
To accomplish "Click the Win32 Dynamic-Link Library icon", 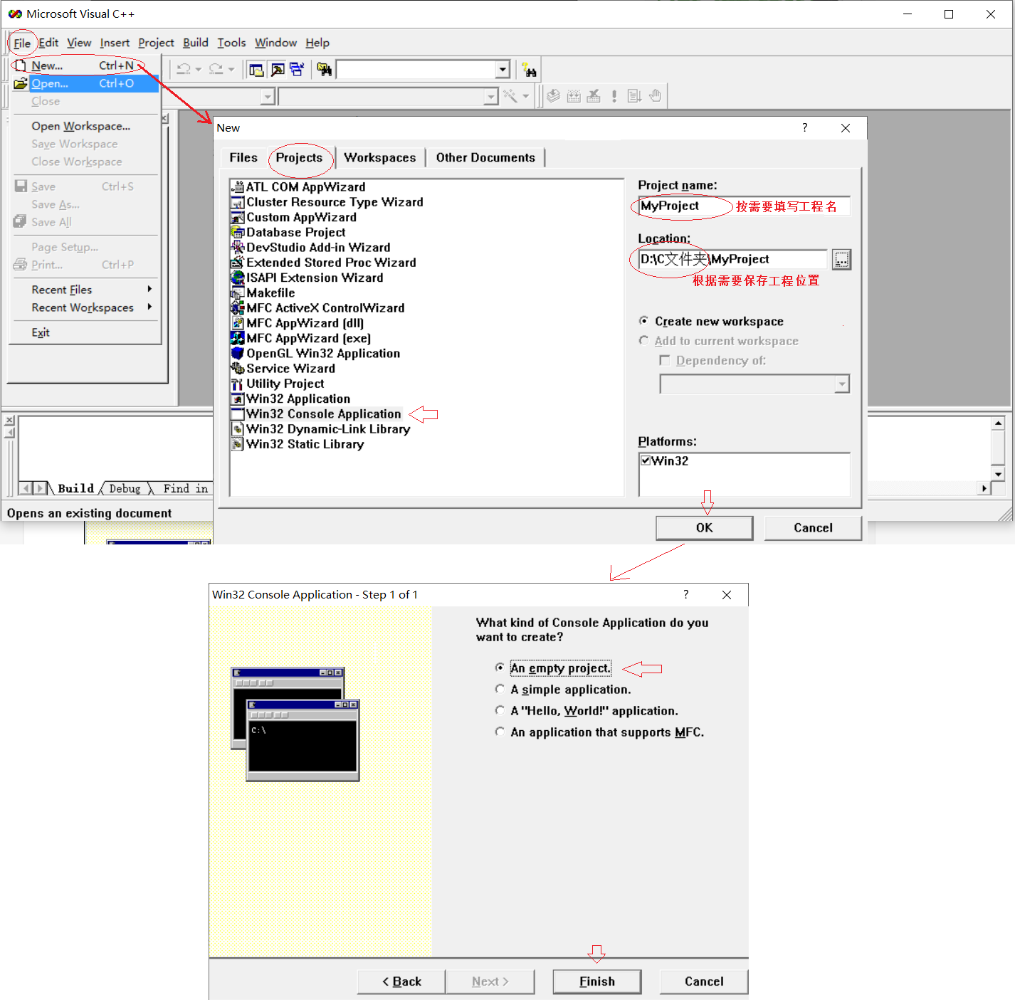I will 238,429.
